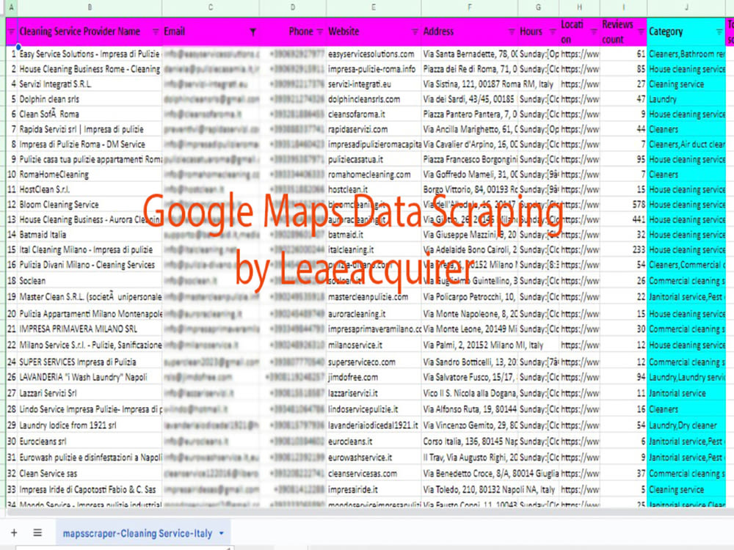
Task: Select row header 12
Action: pos(11,205)
